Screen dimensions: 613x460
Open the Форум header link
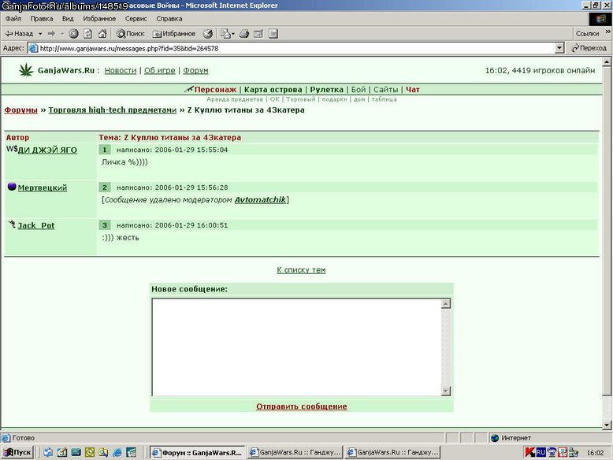pos(195,70)
